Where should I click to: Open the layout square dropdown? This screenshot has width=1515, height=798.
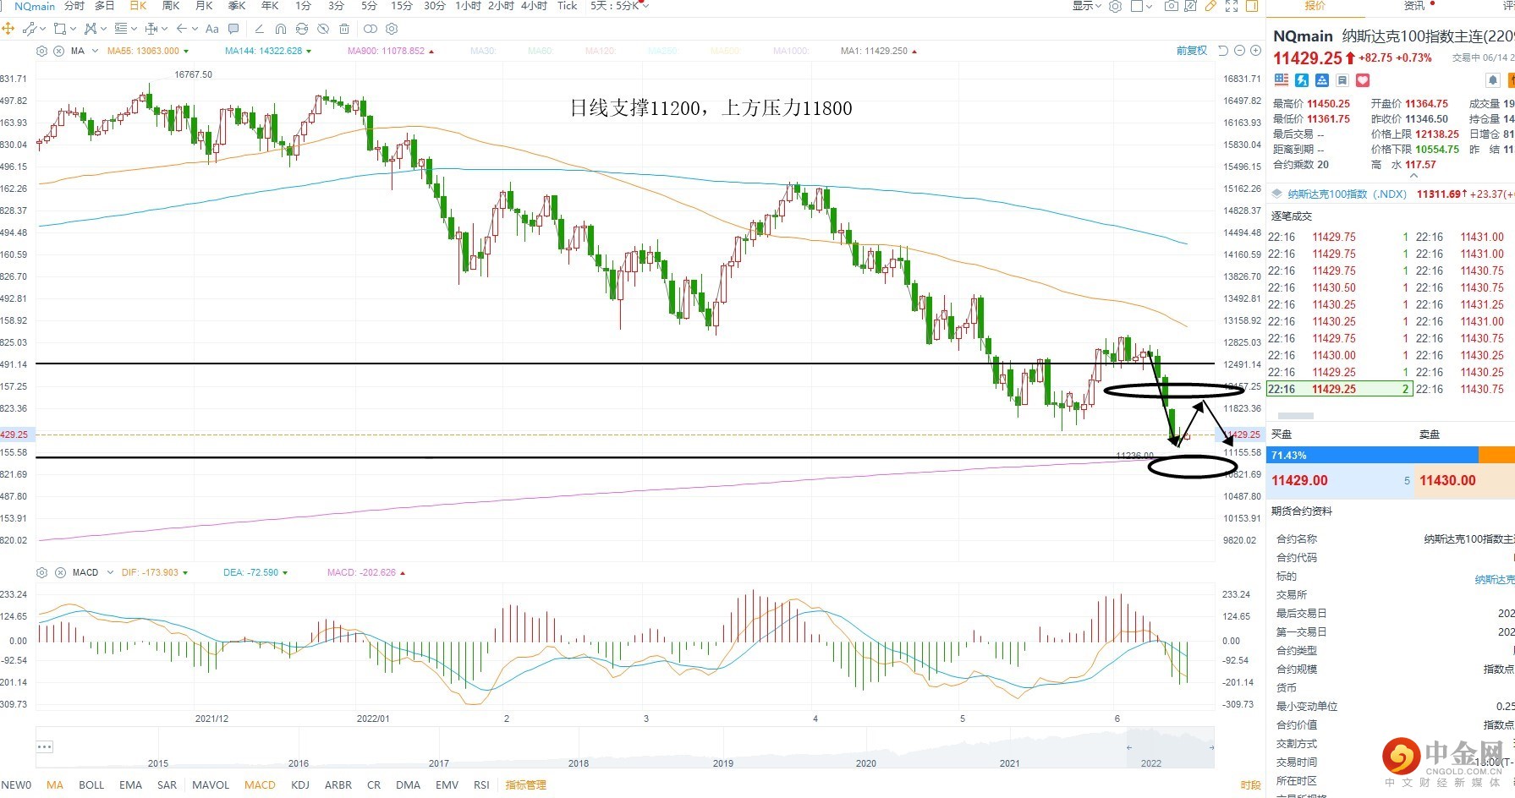click(1142, 6)
